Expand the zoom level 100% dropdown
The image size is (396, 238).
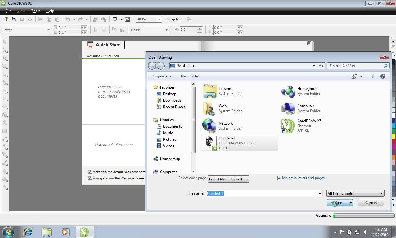click(x=159, y=19)
